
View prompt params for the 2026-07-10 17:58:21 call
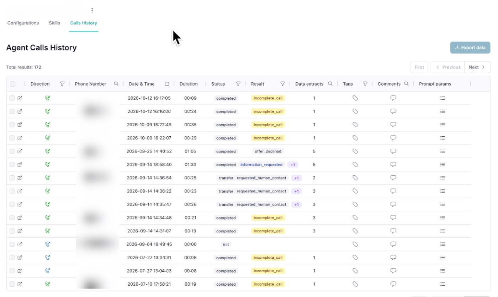(x=443, y=284)
